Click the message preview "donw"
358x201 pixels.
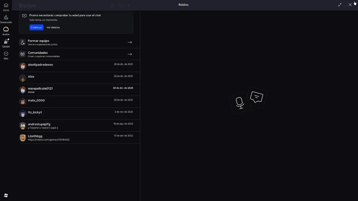click(31, 92)
